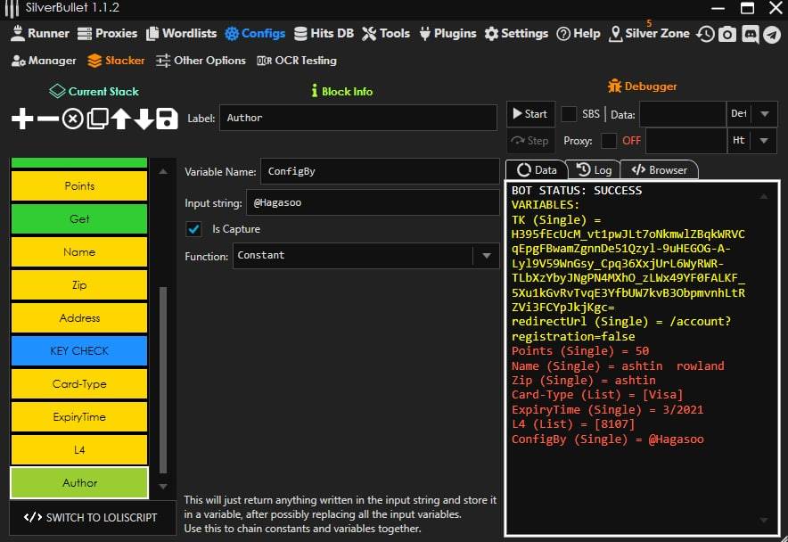This screenshot has height=542, width=788.
Task: Take a screenshot with the camera icon
Action: pyautogui.click(x=727, y=34)
